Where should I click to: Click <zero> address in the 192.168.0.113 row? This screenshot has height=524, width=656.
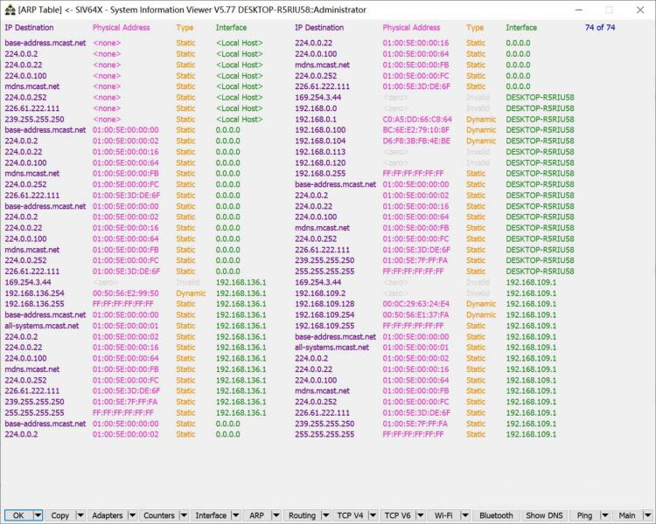pos(395,152)
